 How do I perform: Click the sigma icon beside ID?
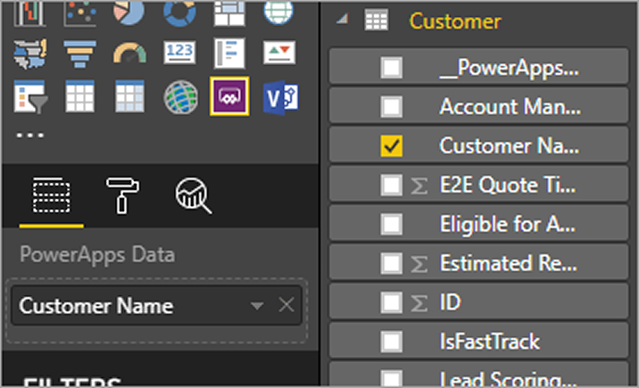click(419, 302)
